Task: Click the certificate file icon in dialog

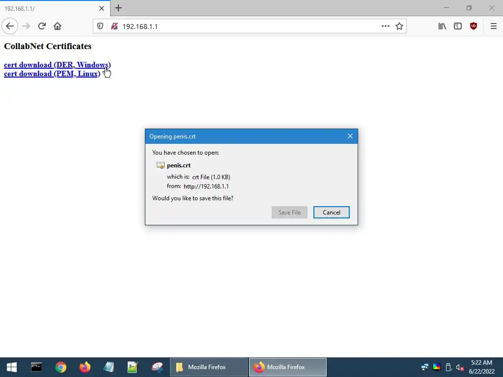Action: coord(161,165)
